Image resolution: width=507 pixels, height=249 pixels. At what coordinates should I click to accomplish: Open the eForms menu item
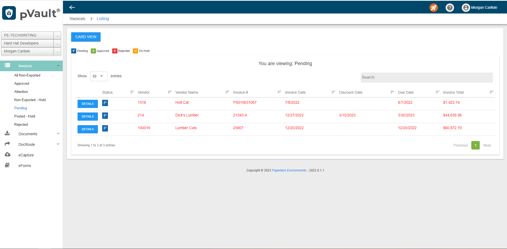tap(25, 166)
